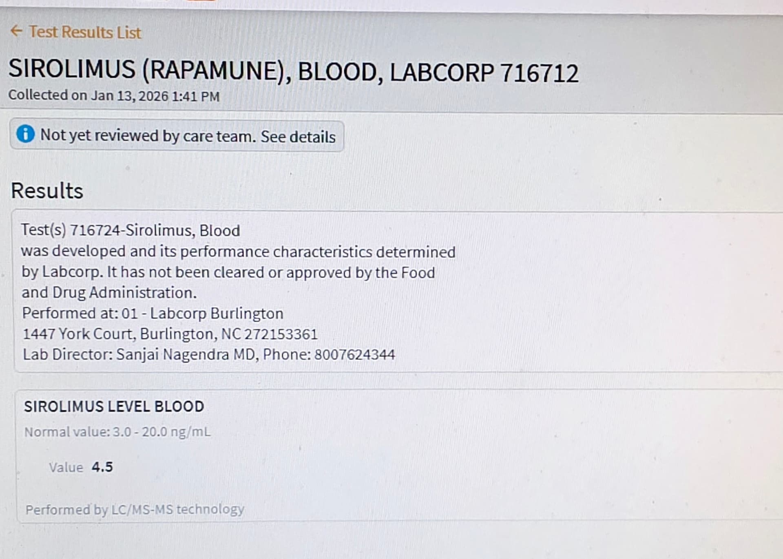
Task: Click the back arrow icon
Action: point(16,31)
